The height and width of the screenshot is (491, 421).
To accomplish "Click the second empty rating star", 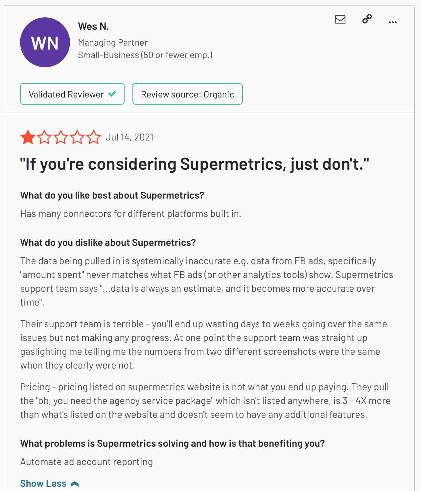I will pyautogui.click(x=44, y=137).
